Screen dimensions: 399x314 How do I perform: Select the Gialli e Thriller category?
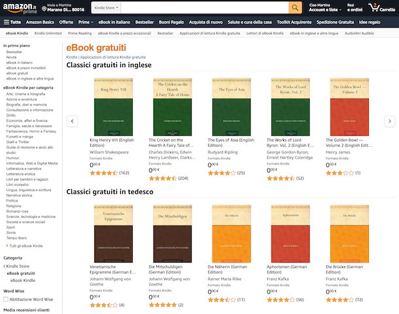18,142
